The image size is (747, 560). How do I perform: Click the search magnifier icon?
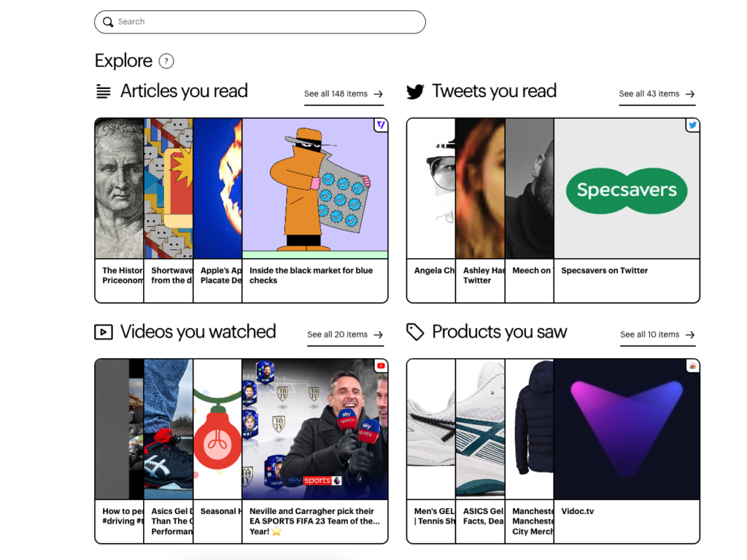point(108,22)
